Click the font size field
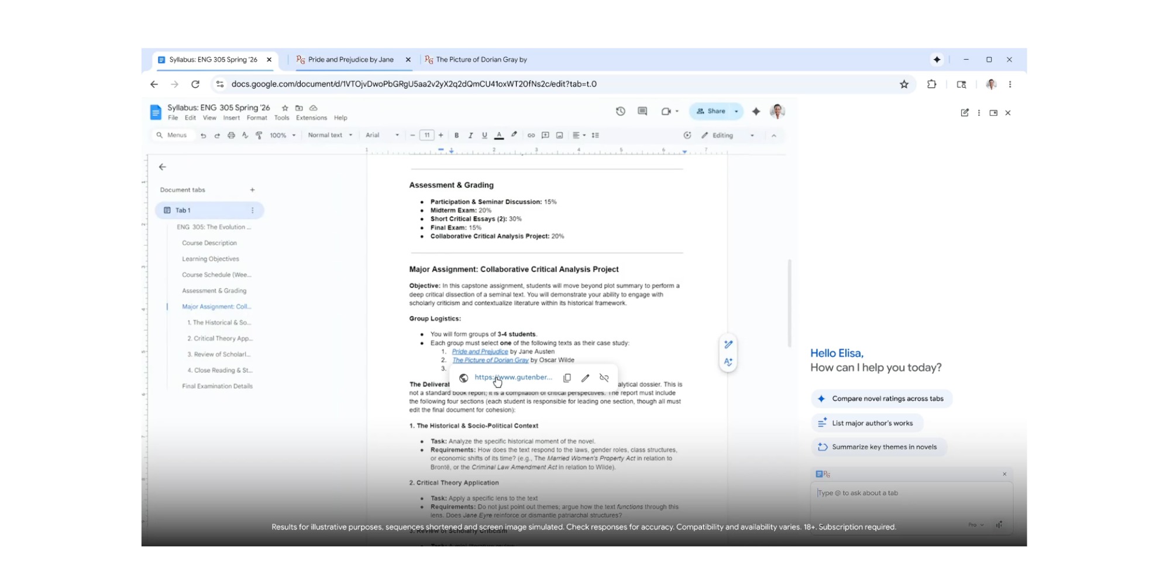1170x585 pixels. coord(426,135)
